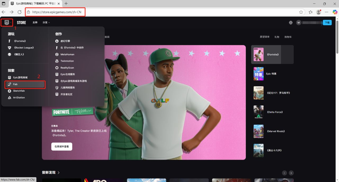Refresh the page

(x=19, y=12)
